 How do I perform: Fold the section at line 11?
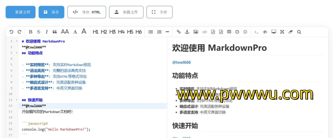click(x=17, y=100)
